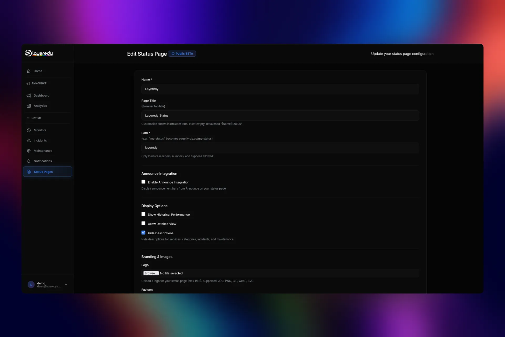Screen dimensions: 505x337
Task: Click the Dashboard megaphone icon
Action: 29,95
